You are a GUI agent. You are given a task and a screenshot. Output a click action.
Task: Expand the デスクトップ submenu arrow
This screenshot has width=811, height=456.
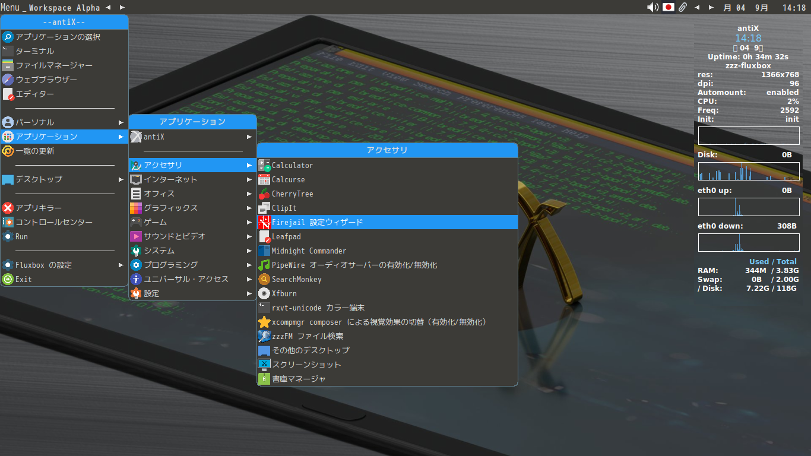pos(121,179)
